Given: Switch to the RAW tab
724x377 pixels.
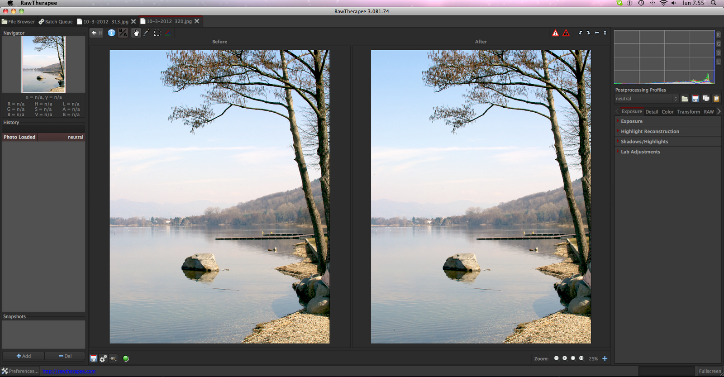Looking at the screenshot, I should (709, 112).
